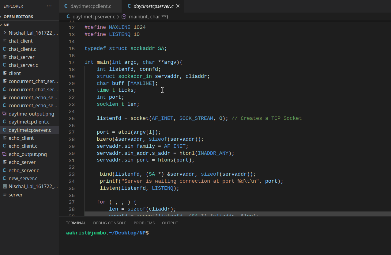Image resolution: width=391 pixels, height=255 pixels.
Task: Select the daytimetcpserver.c editor tab
Action: (153, 6)
